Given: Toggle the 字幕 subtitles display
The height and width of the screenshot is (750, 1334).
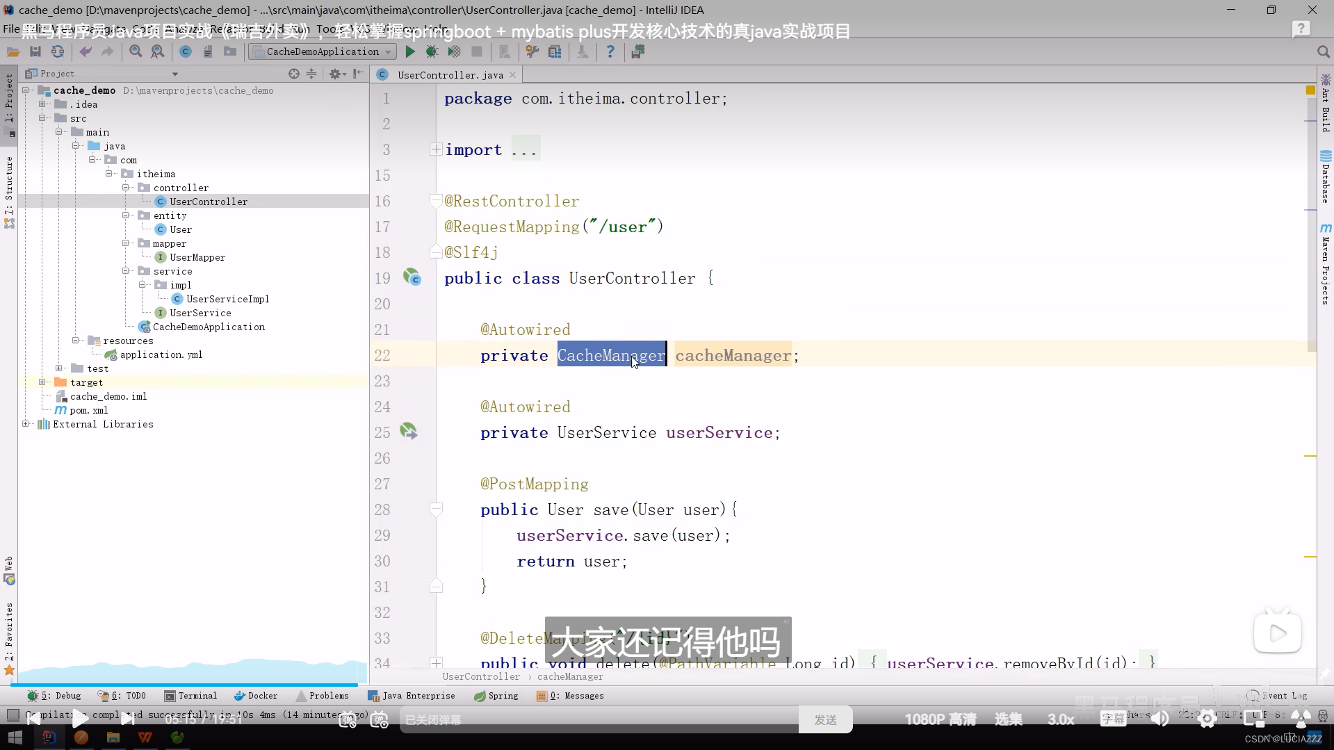Looking at the screenshot, I should click(1112, 719).
